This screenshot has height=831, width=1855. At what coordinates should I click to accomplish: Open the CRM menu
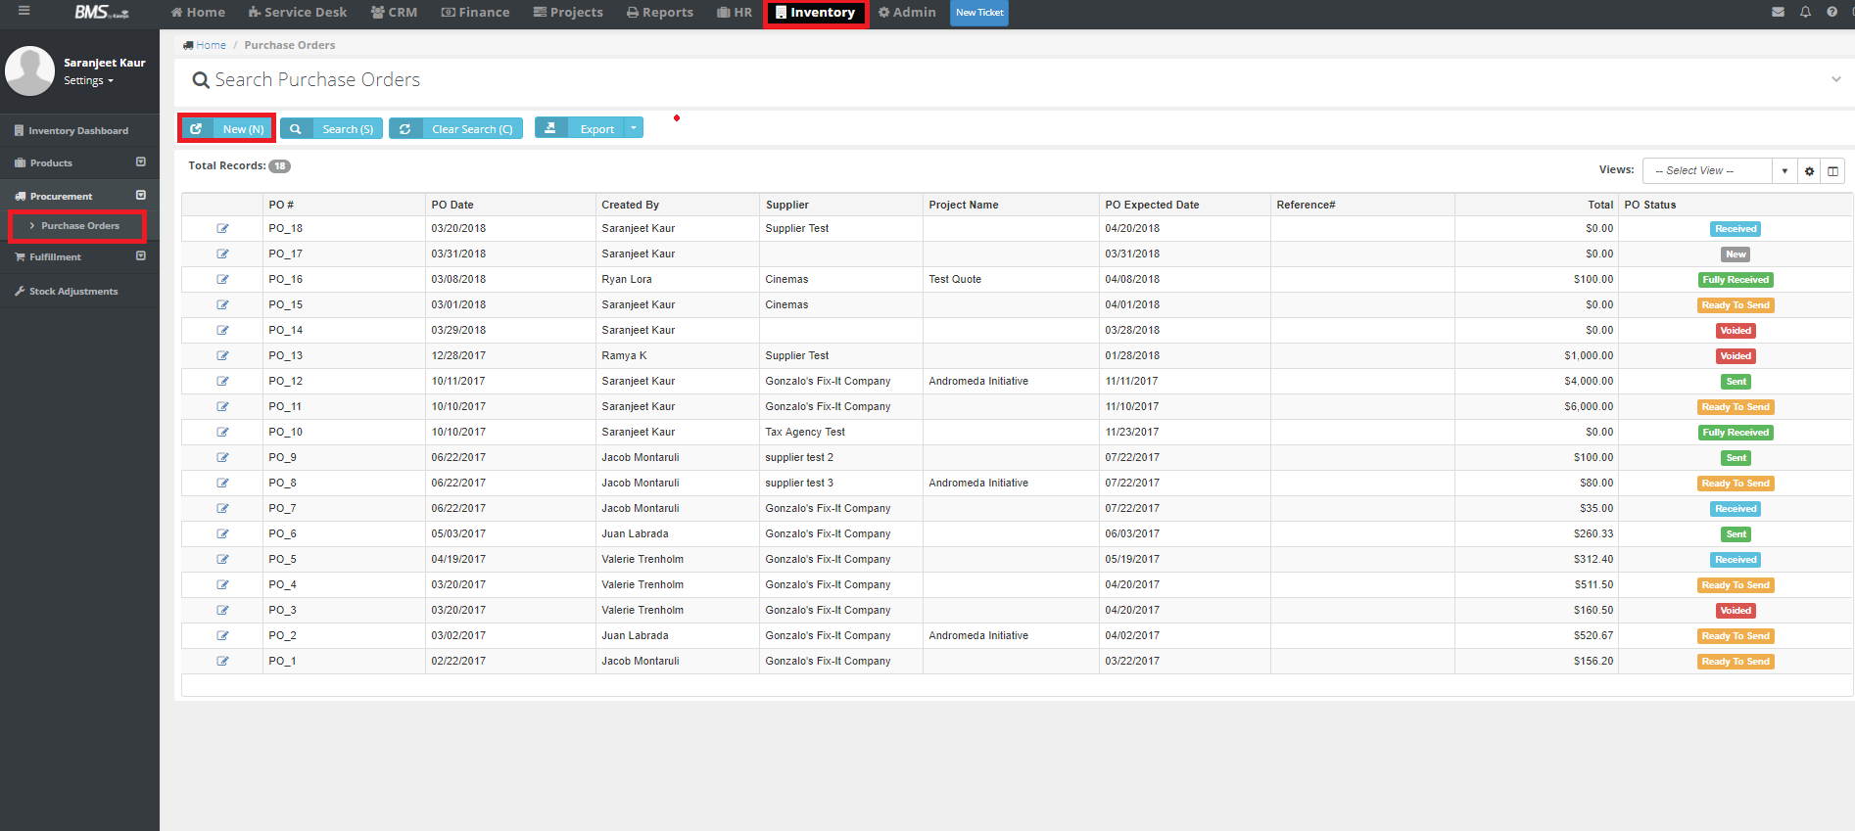pos(394,12)
